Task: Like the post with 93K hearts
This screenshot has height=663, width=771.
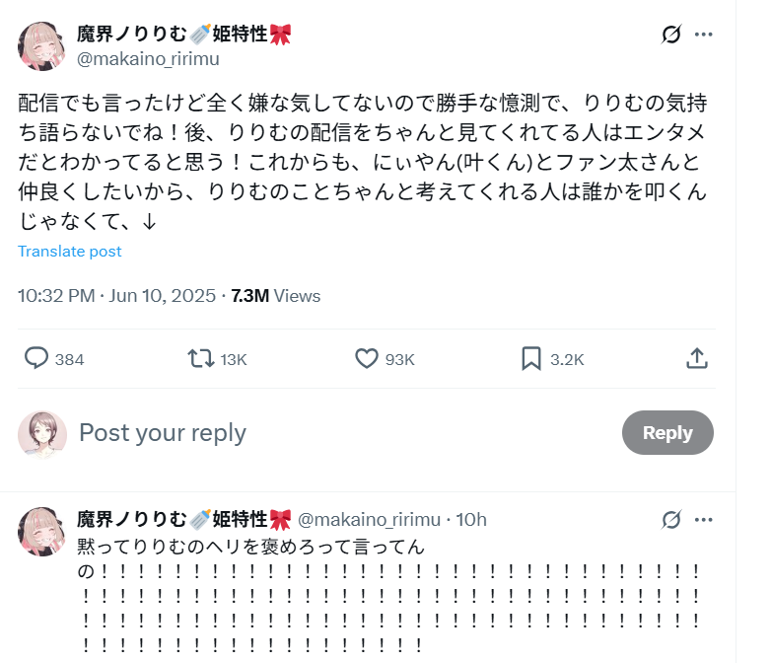Action: click(367, 358)
